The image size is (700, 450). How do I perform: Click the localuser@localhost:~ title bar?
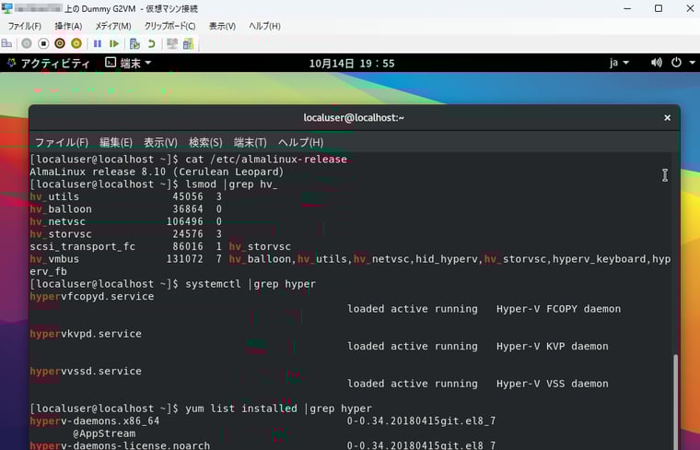[354, 117]
